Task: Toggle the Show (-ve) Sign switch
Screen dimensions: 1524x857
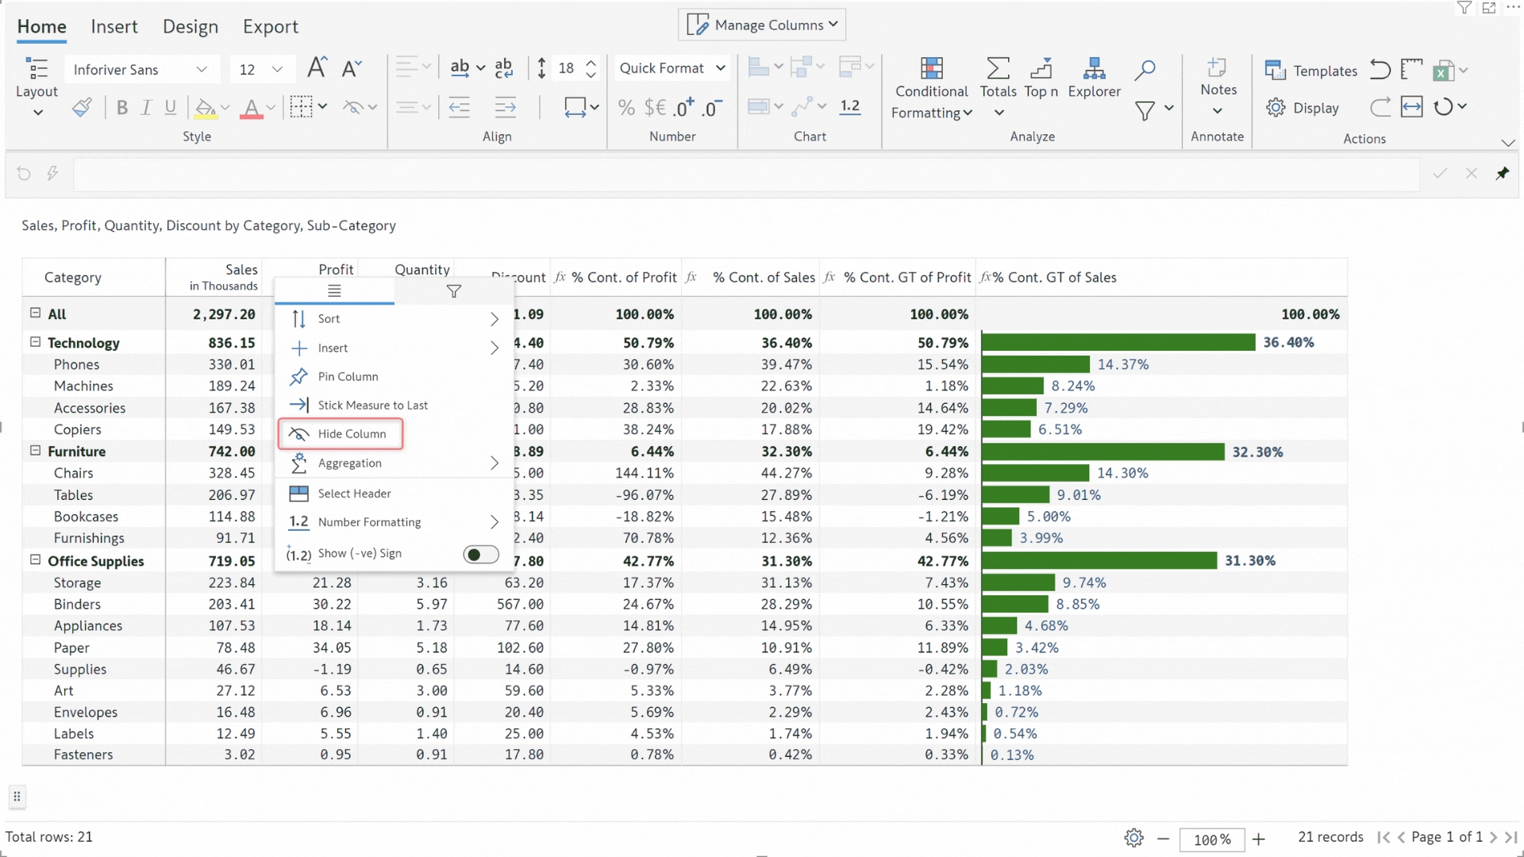Action: (481, 554)
